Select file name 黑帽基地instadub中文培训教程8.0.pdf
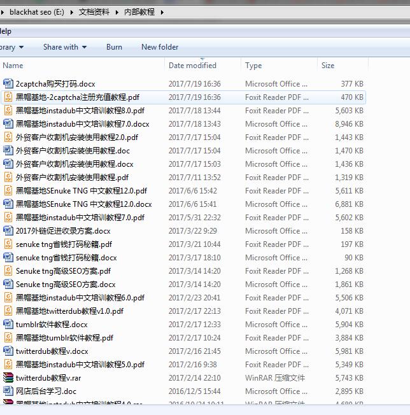 80,111
